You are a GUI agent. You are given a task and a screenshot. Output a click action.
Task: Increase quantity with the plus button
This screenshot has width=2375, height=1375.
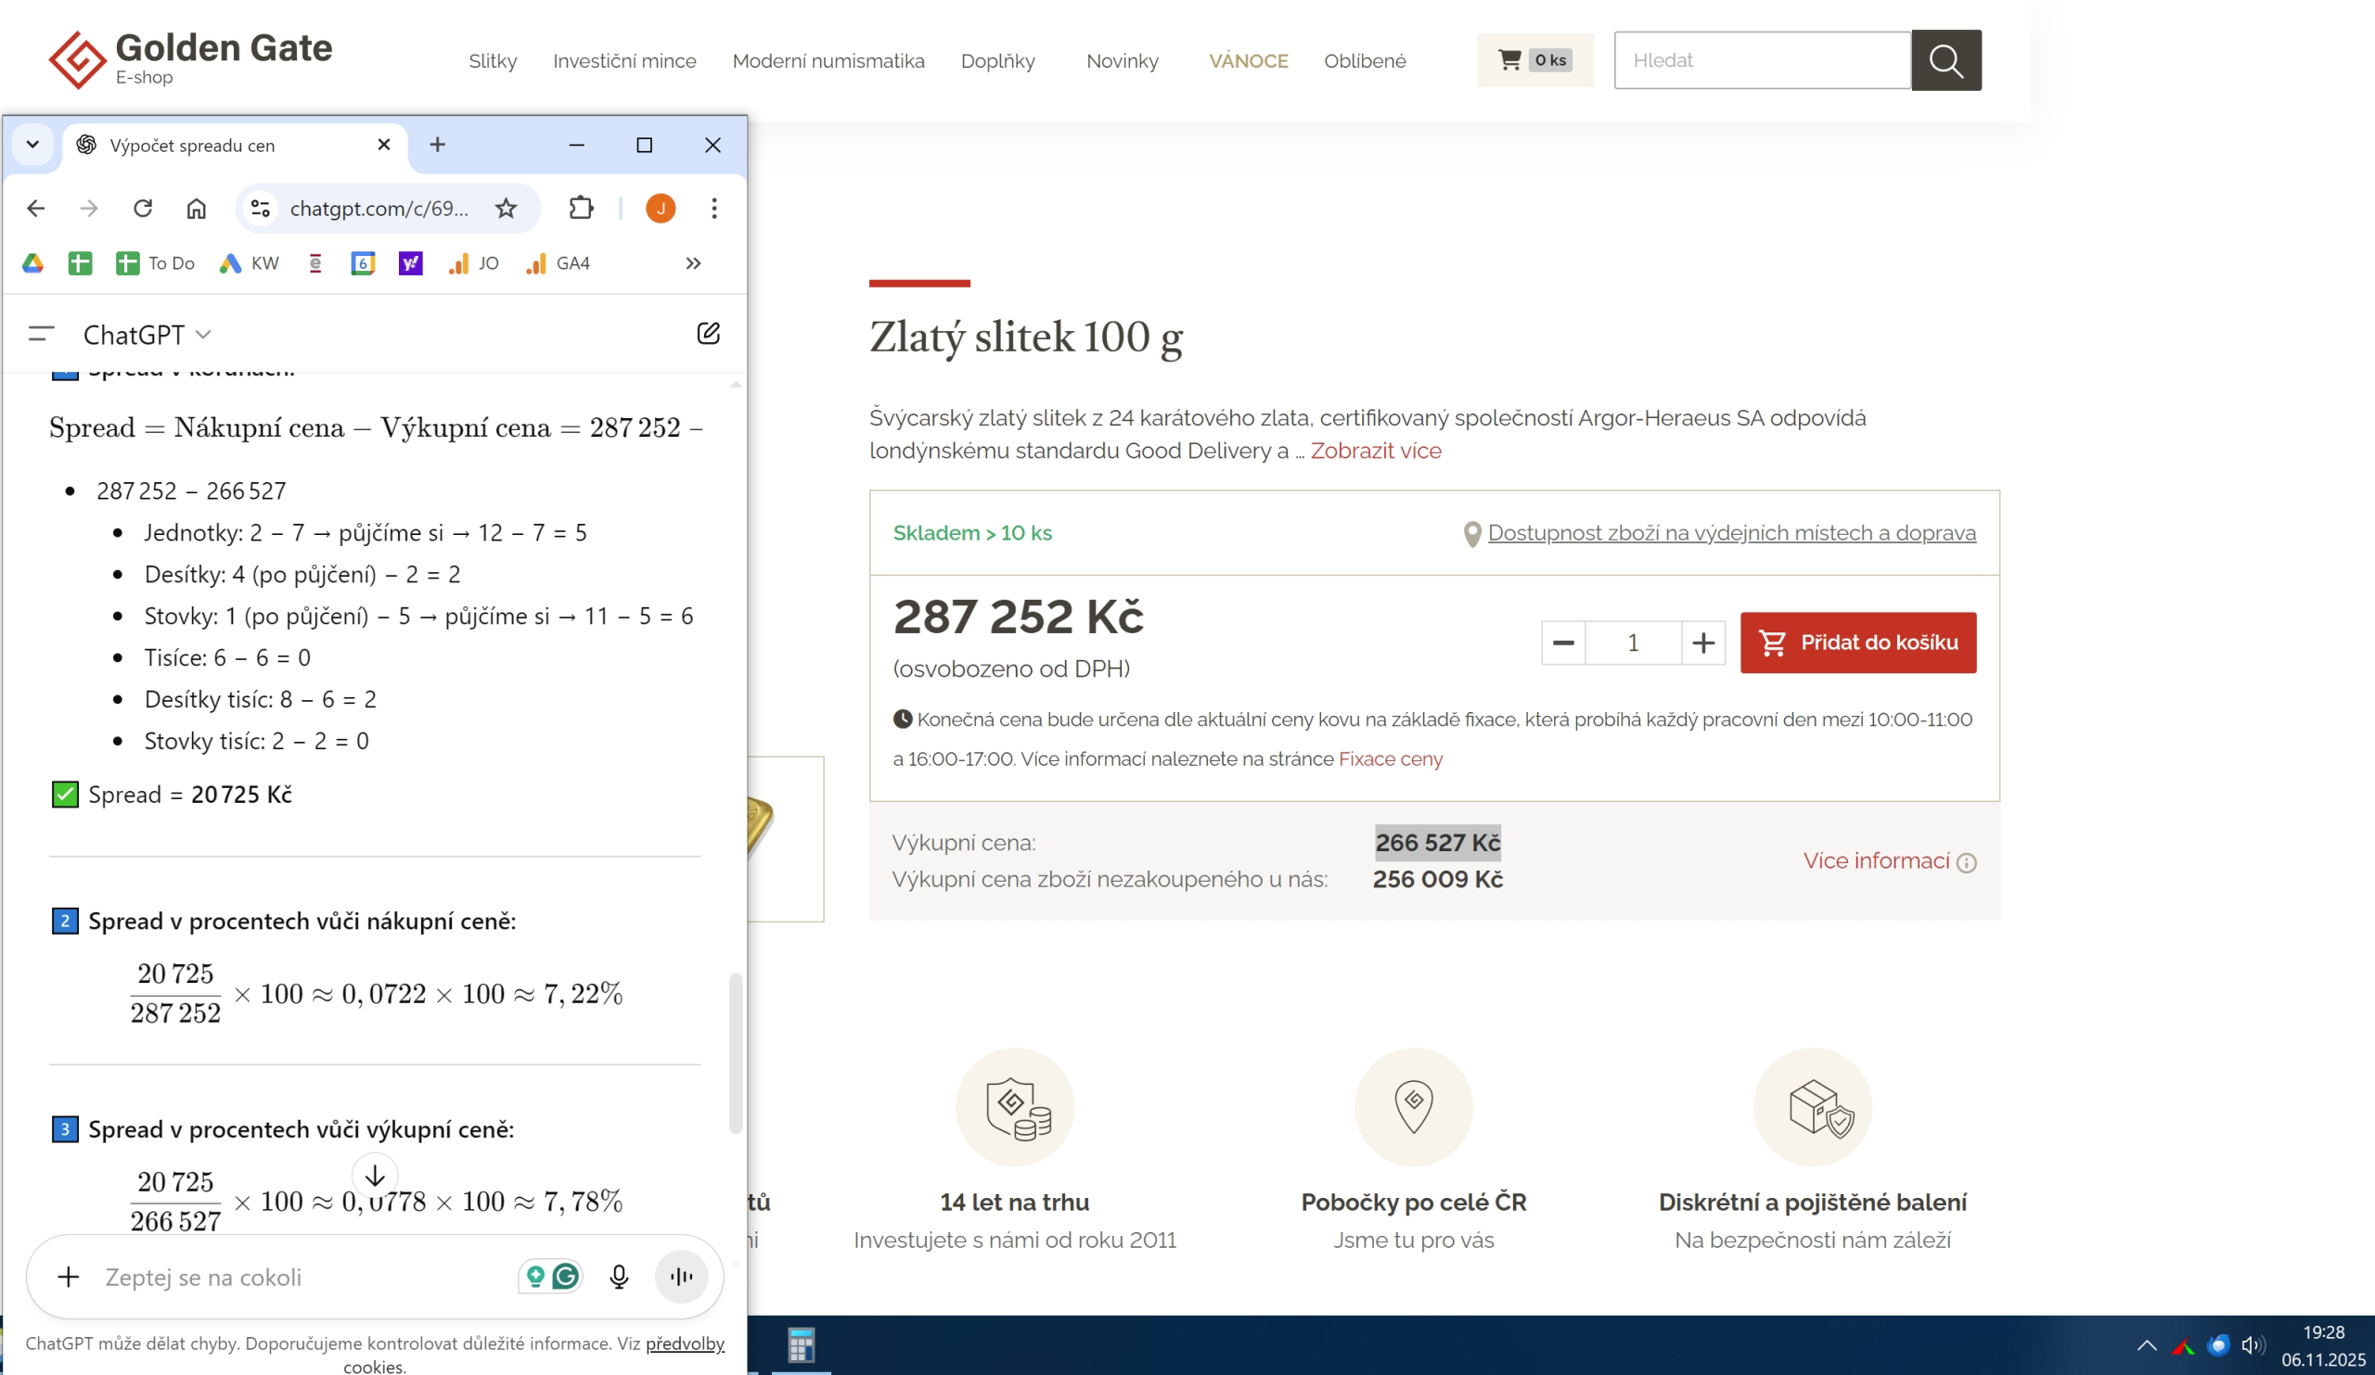pyautogui.click(x=1702, y=643)
